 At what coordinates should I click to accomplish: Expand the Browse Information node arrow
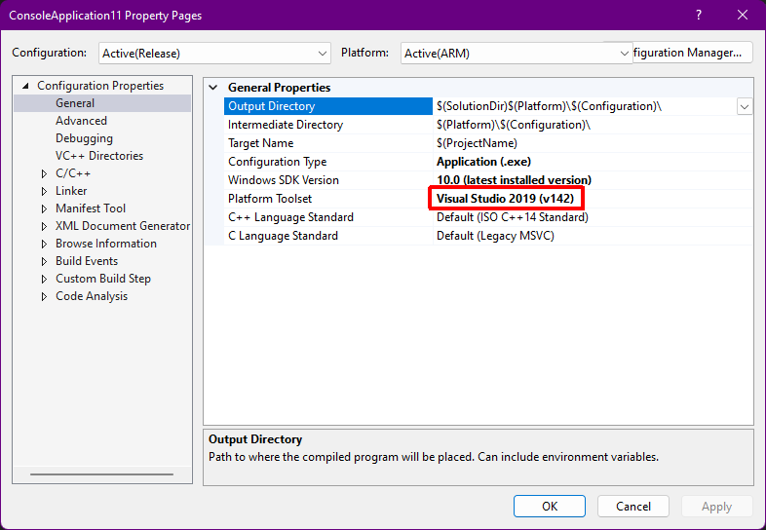click(45, 244)
